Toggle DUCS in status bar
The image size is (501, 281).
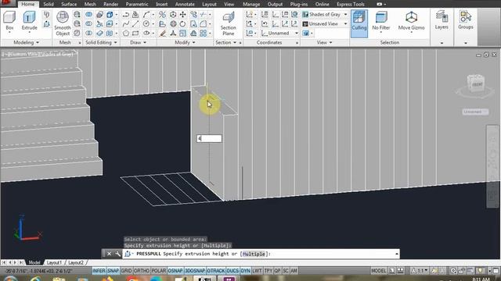[x=232, y=271]
